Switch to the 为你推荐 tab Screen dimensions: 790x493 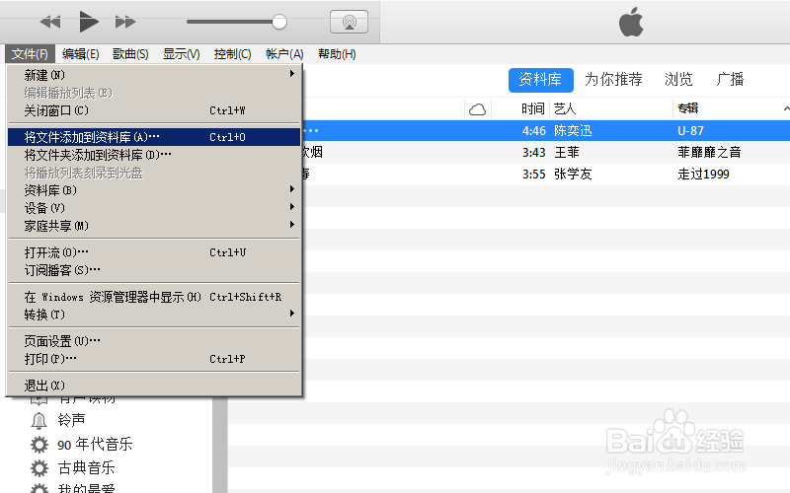[x=613, y=80]
